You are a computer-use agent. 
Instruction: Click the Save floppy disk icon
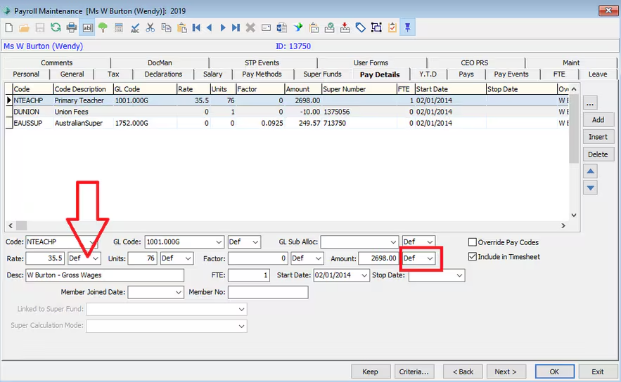(39, 27)
